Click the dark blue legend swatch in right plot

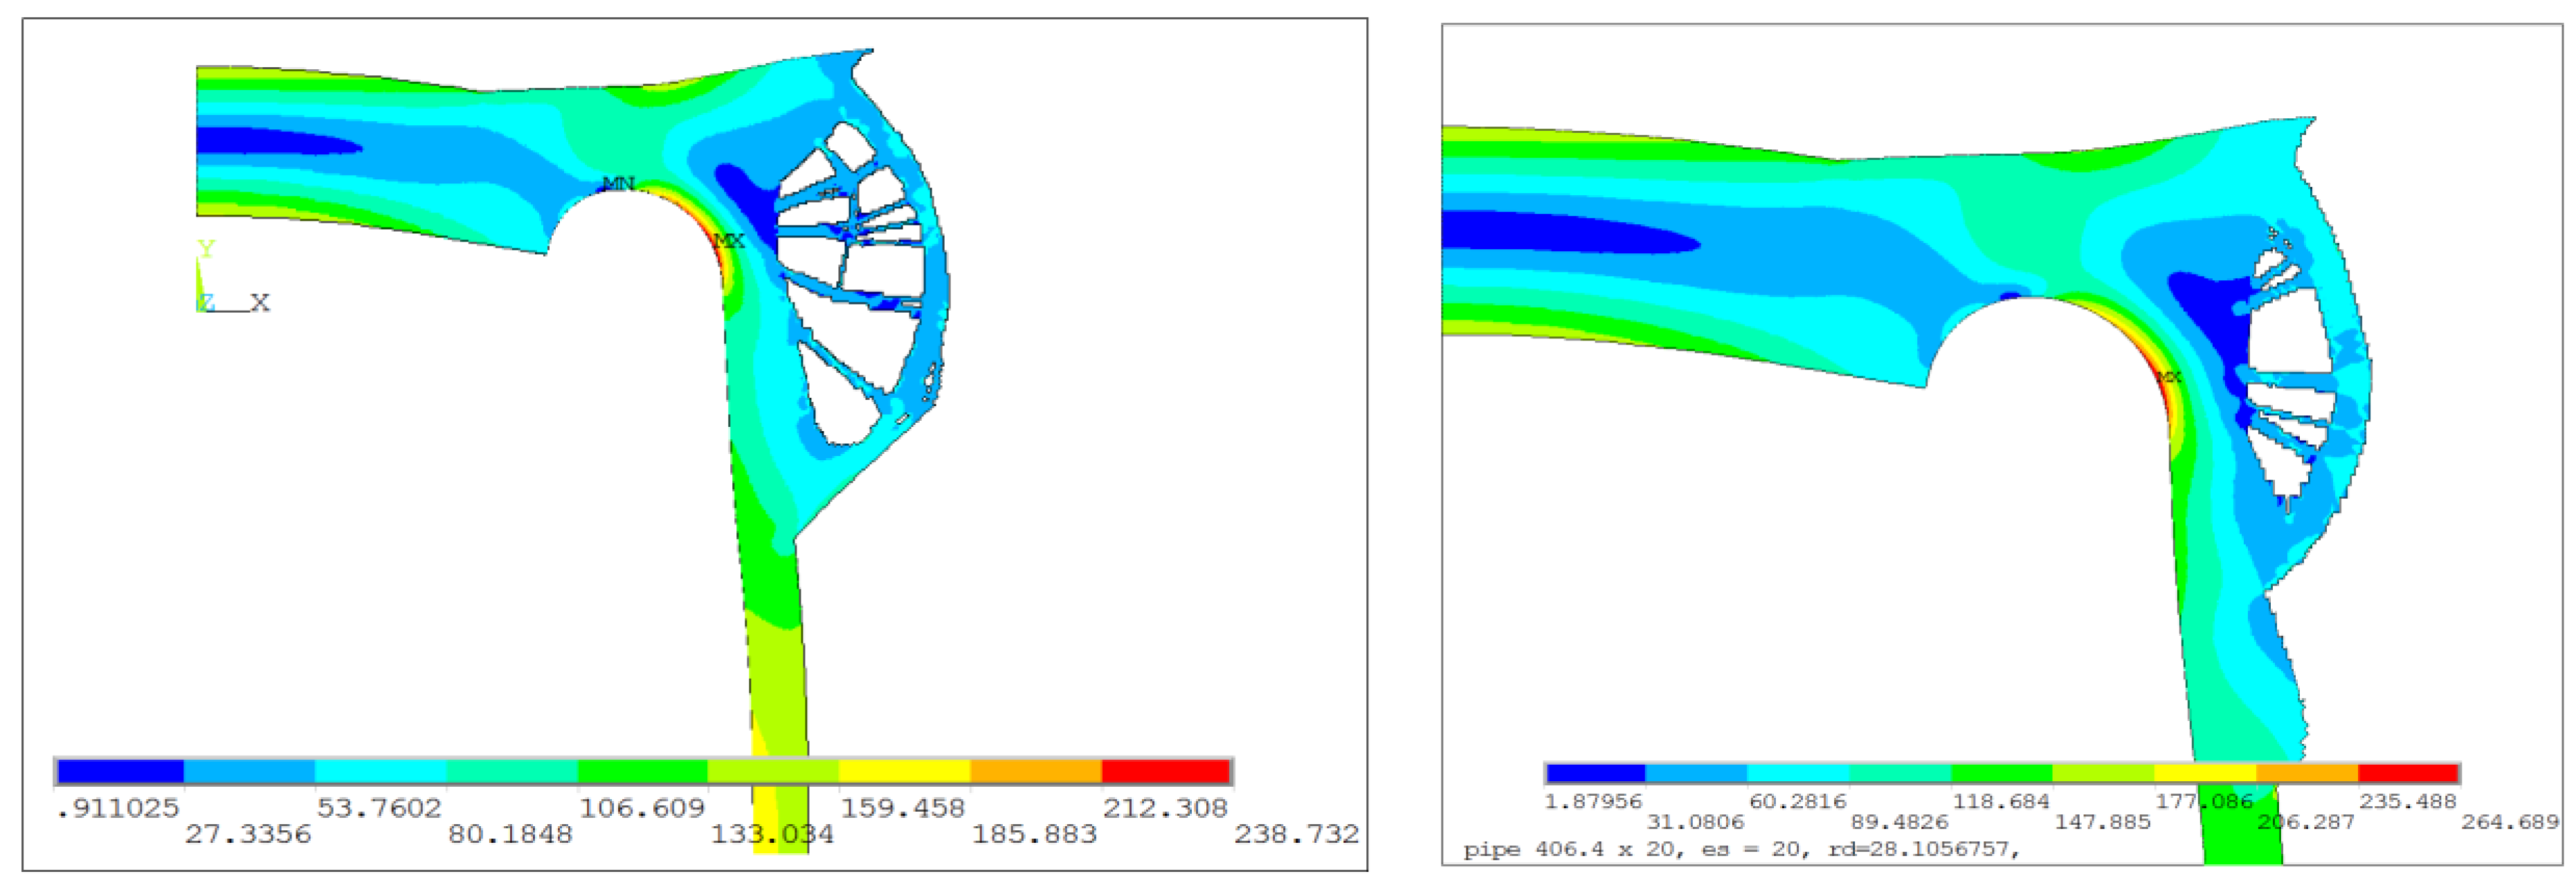pos(1595,773)
